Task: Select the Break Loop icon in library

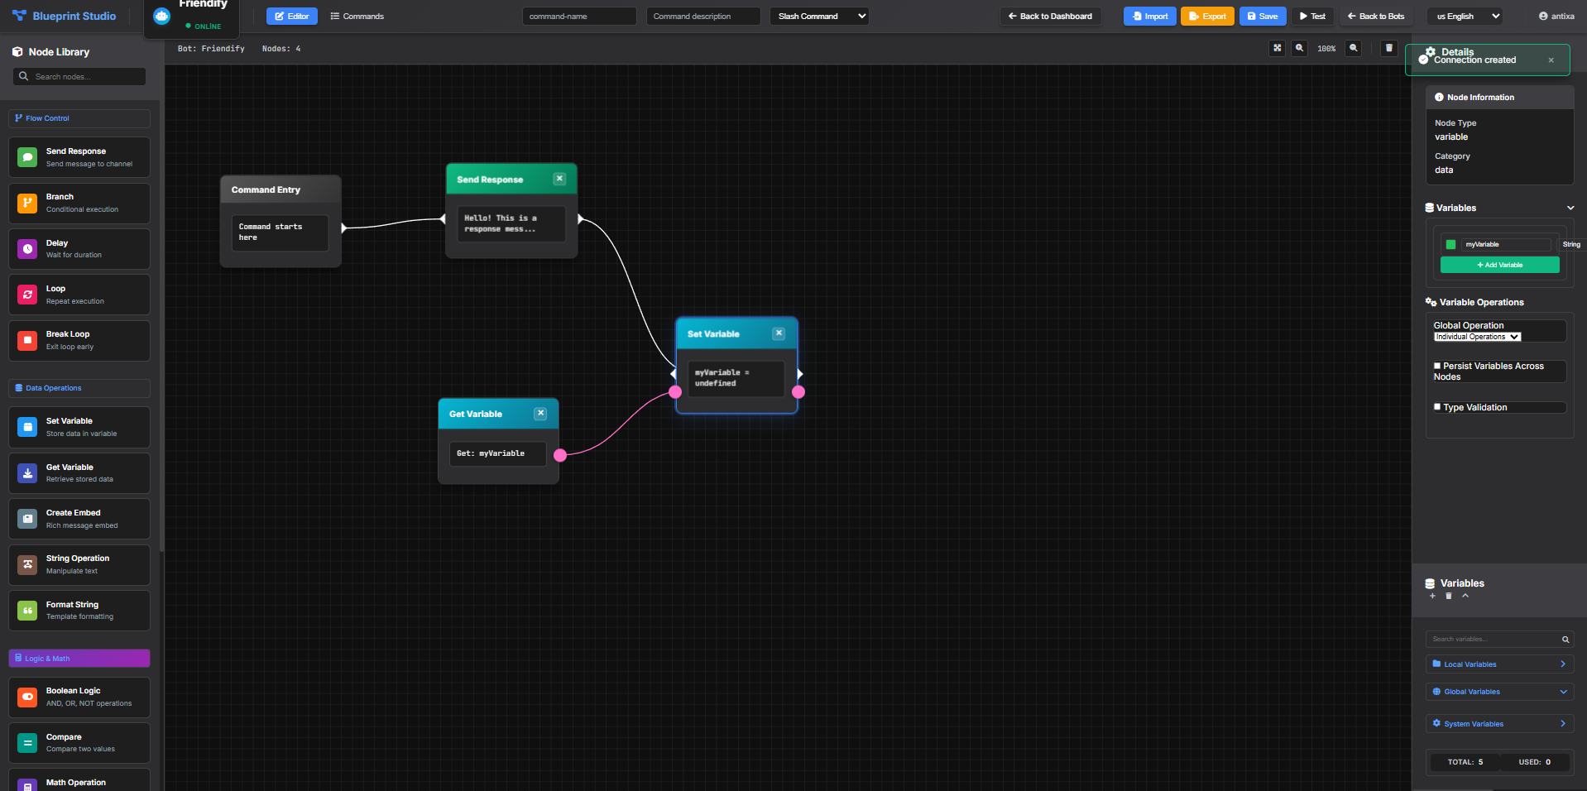Action: coord(27,340)
